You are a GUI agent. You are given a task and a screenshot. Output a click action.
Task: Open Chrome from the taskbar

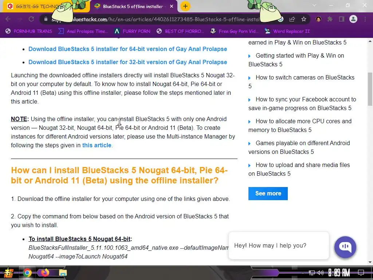pos(27,273)
